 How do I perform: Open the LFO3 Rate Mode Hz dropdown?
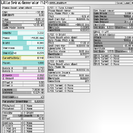(69, 67)
